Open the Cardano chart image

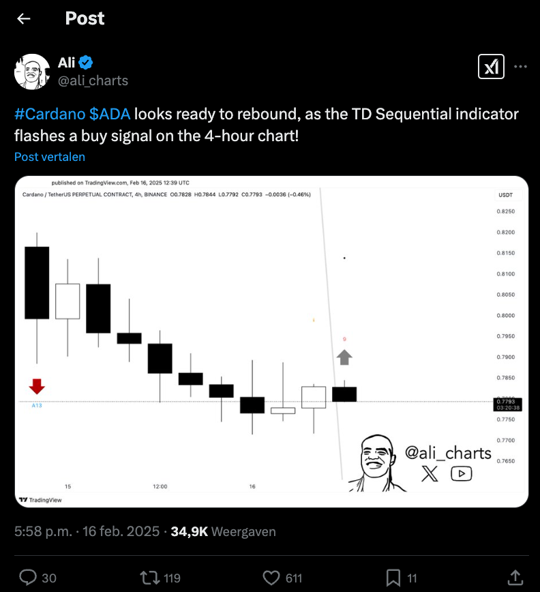pyautogui.click(x=271, y=341)
